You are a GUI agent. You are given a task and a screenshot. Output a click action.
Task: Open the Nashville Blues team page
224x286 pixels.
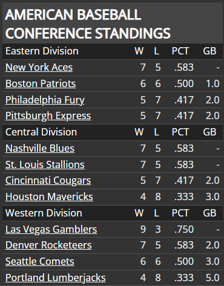click(40, 148)
